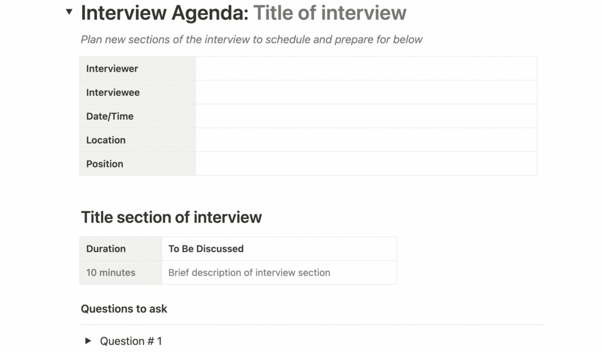This screenshot has height=352, width=602.
Task: Click the 'Title of interview' heading text
Action: point(329,13)
